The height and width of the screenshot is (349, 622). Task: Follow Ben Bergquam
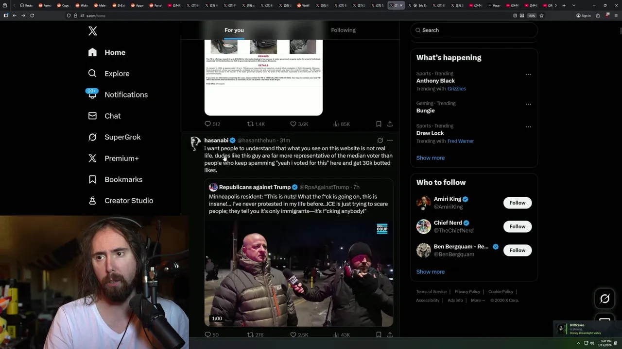click(518, 250)
